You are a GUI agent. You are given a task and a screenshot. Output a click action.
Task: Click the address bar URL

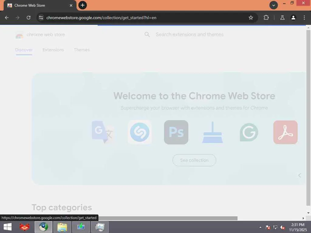101,18
